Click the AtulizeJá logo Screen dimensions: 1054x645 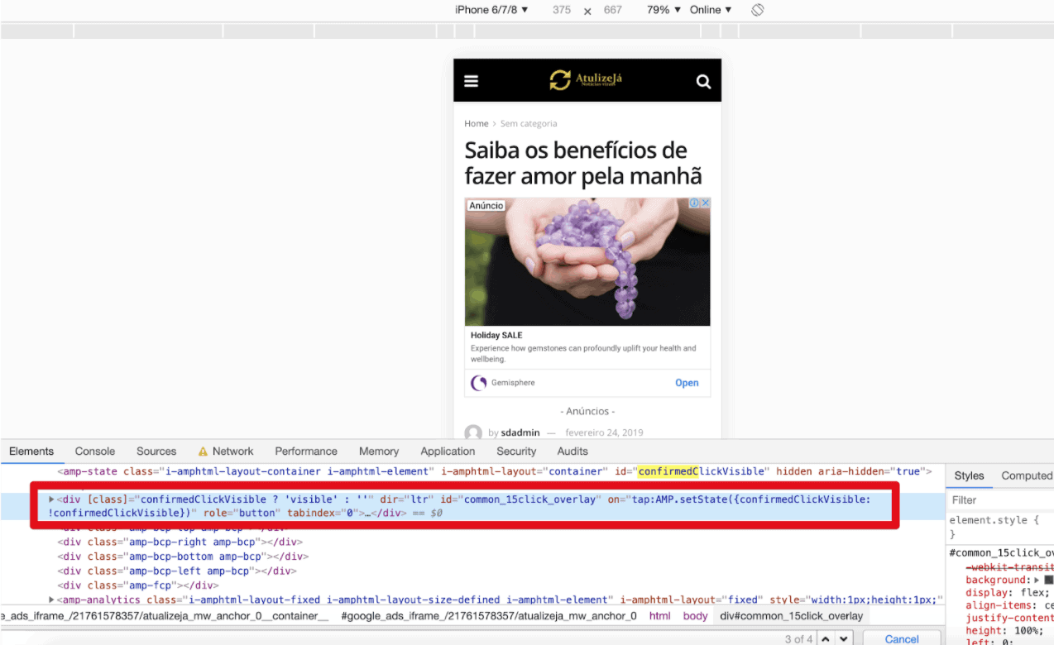tap(586, 80)
